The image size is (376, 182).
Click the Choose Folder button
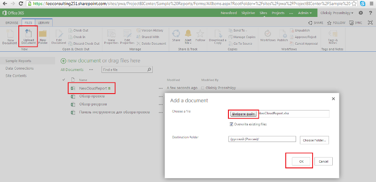(314, 140)
